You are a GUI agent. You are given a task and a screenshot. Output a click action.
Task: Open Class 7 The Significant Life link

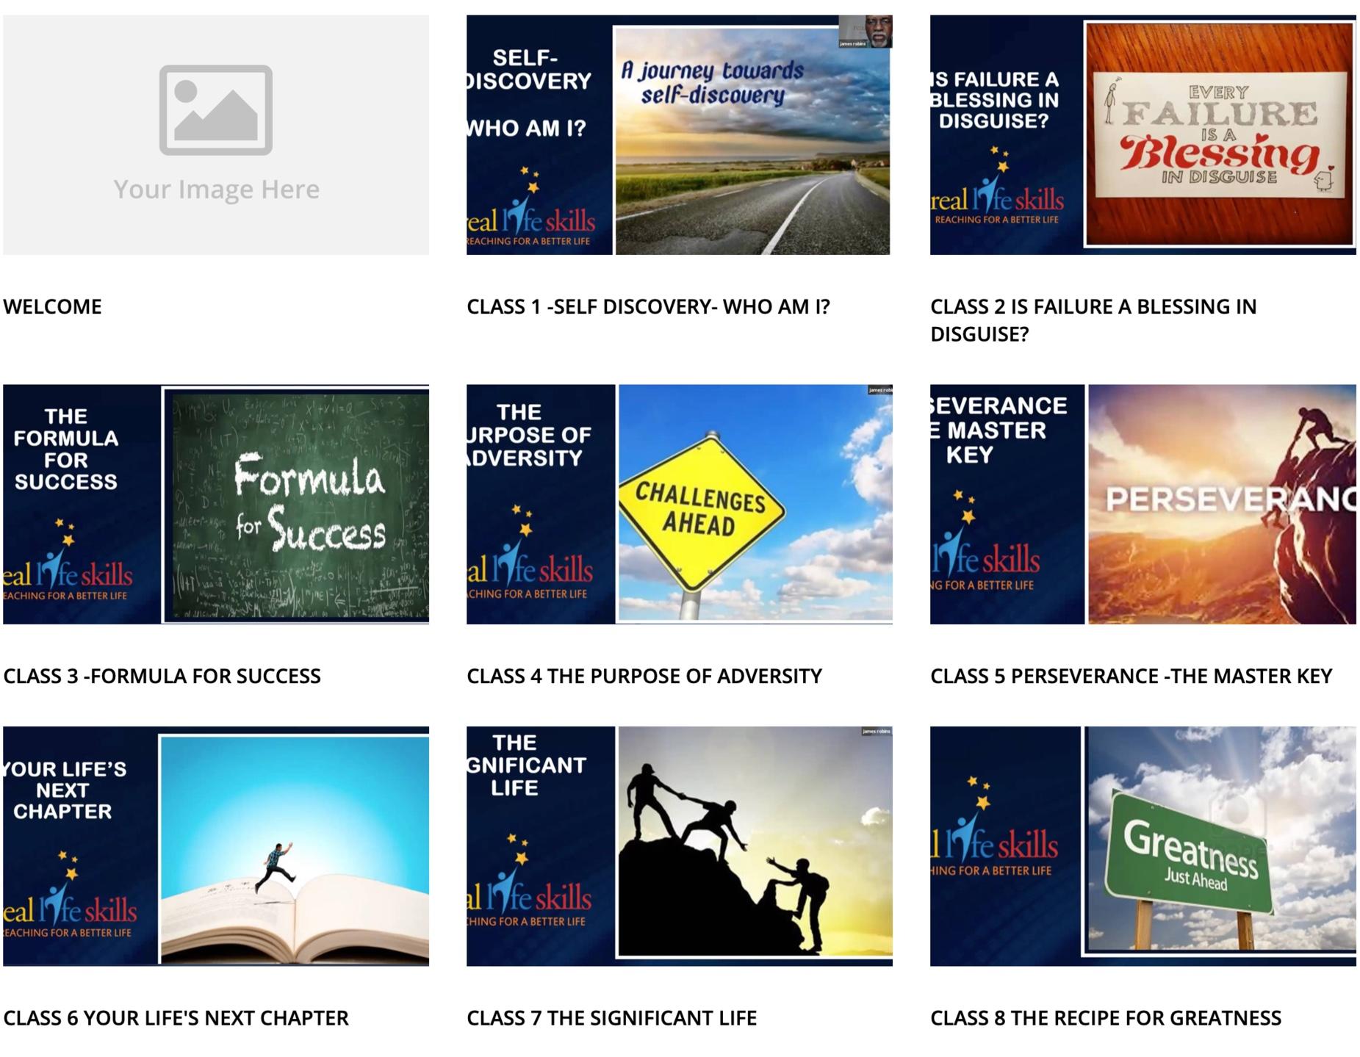pyautogui.click(x=612, y=1018)
